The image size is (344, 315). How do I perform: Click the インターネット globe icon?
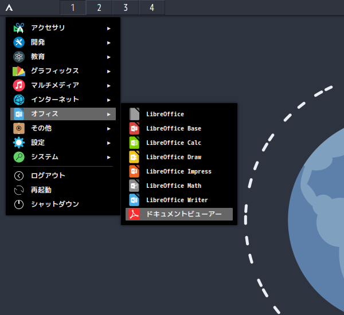[19, 100]
